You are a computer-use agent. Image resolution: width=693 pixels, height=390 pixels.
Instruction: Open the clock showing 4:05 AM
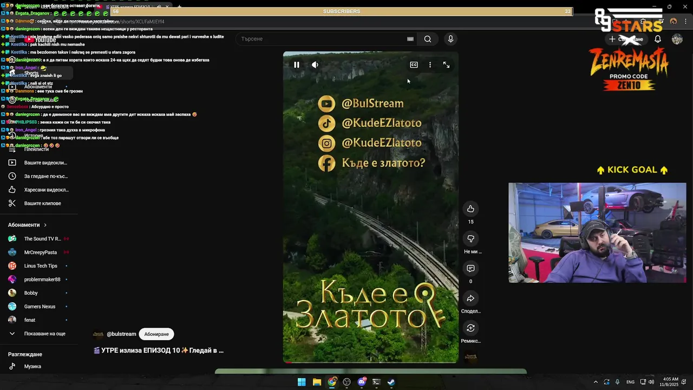[670, 382]
